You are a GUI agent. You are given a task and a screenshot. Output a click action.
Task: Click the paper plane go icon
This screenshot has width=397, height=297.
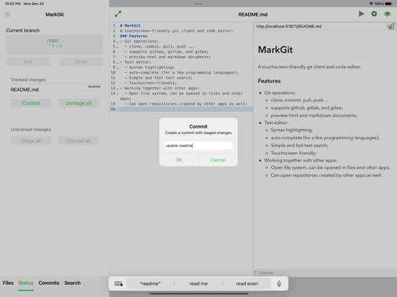[x=391, y=27]
